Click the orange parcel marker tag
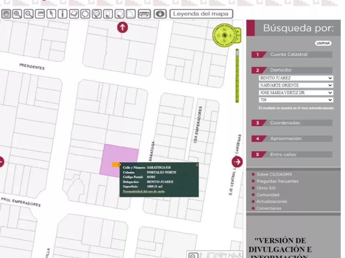This screenshot has width=345, height=258. (116, 165)
